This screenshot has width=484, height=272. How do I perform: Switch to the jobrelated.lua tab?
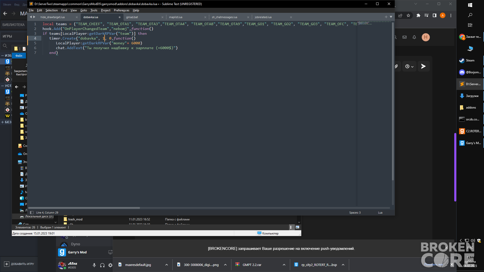tap(263, 17)
